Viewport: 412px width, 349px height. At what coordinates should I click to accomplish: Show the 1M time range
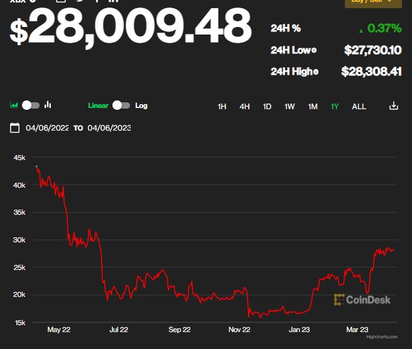(313, 106)
